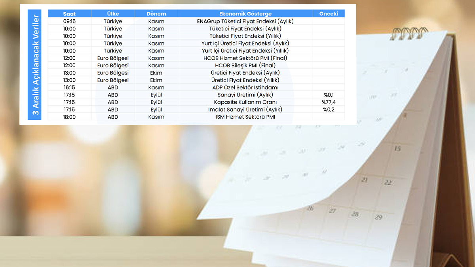Image resolution: width=475 pixels, height=267 pixels.
Task: Select the Ekonomik Gösterge column header
Action: (x=245, y=14)
